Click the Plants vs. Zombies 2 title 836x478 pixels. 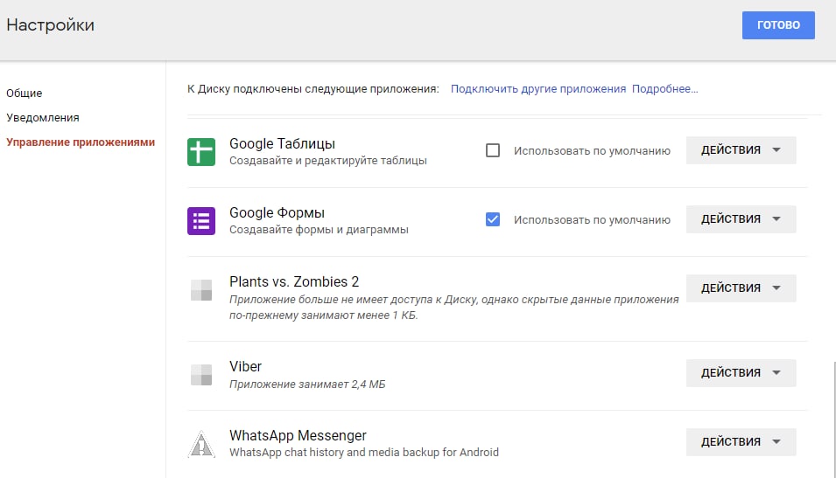click(294, 281)
